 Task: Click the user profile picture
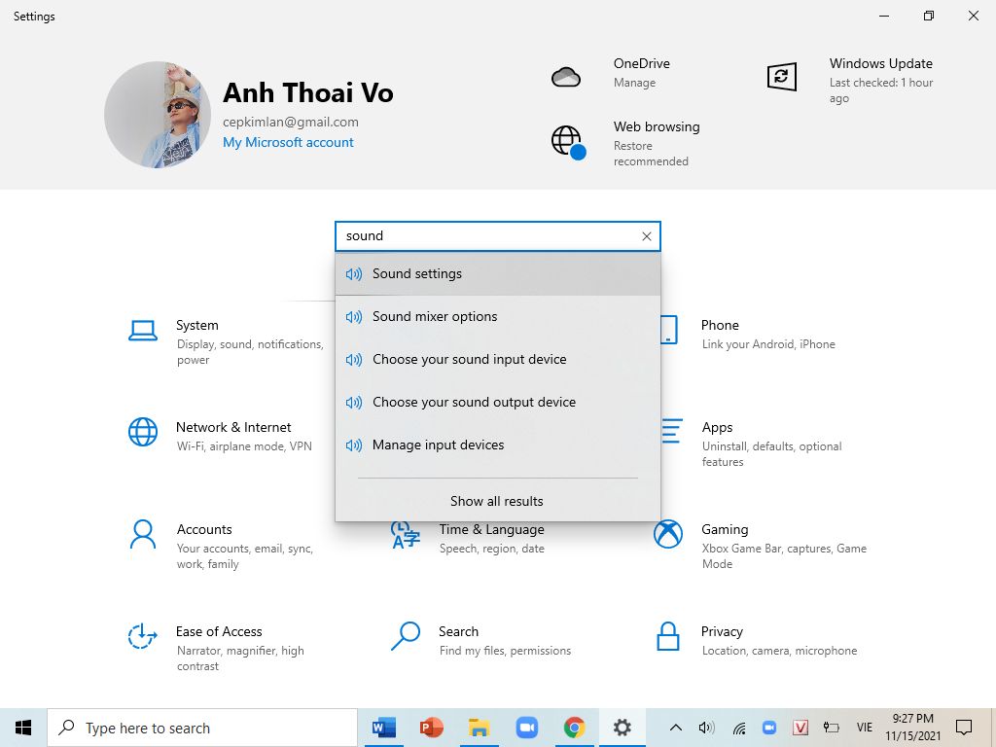click(158, 115)
